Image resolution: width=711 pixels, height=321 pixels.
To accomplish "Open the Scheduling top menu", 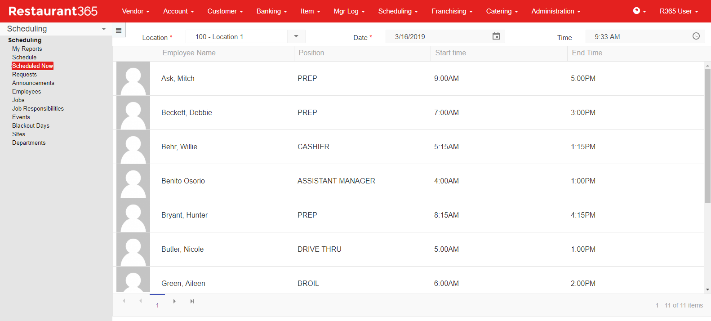I will [x=398, y=11].
